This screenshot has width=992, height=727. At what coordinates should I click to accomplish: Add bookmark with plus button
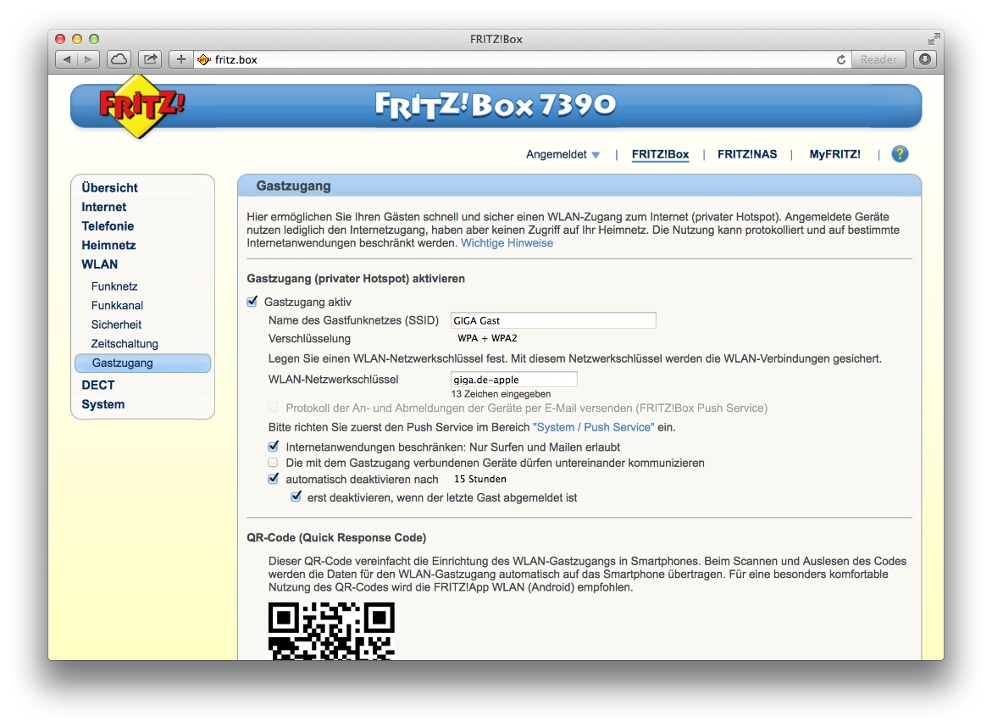pos(181,59)
